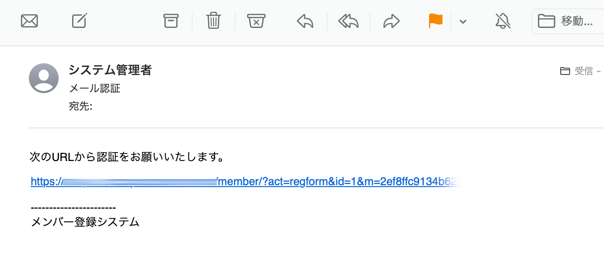Image resolution: width=604 pixels, height=255 pixels.
Task: Toggle the orange flag on message
Action: pyautogui.click(x=436, y=21)
